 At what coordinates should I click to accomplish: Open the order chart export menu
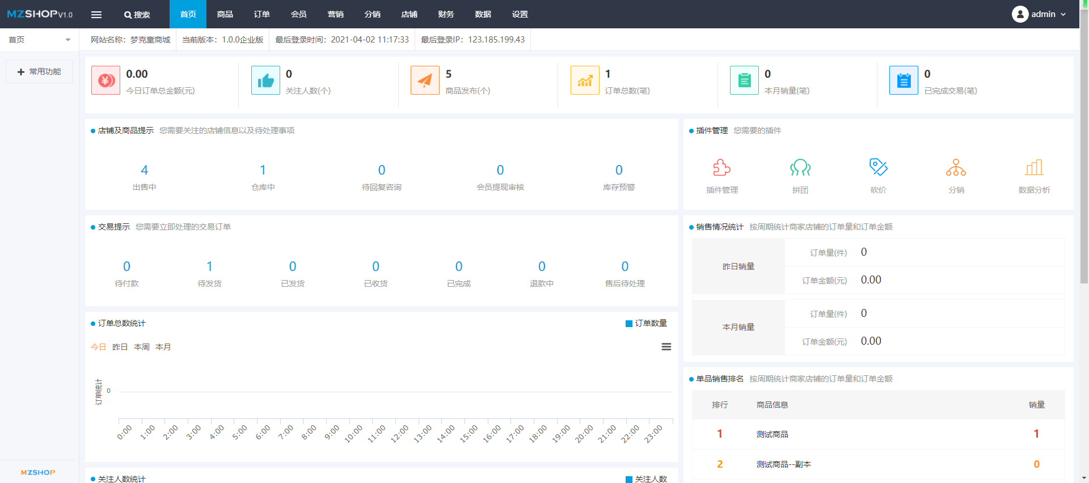666,347
